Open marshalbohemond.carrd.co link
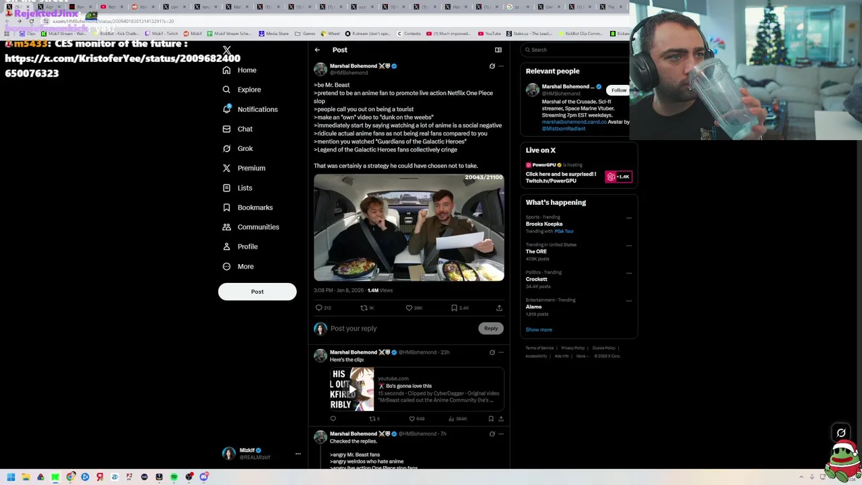Viewport: 862px width, 485px height. click(574, 122)
